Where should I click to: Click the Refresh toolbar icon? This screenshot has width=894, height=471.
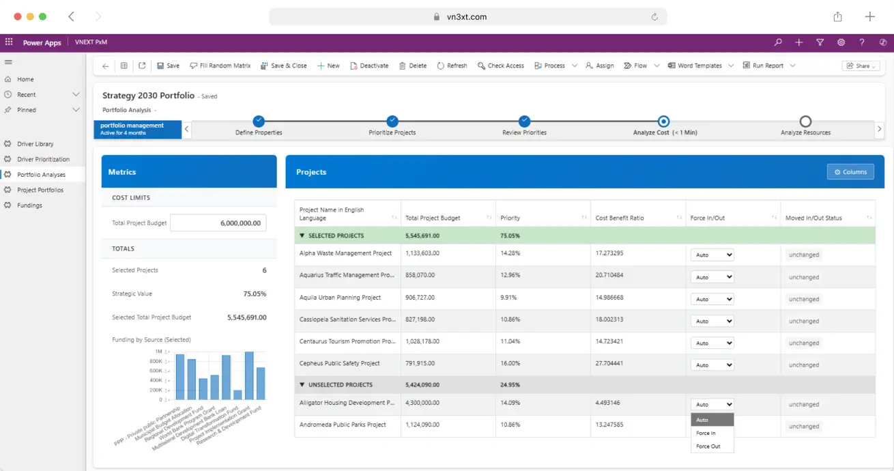click(441, 66)
